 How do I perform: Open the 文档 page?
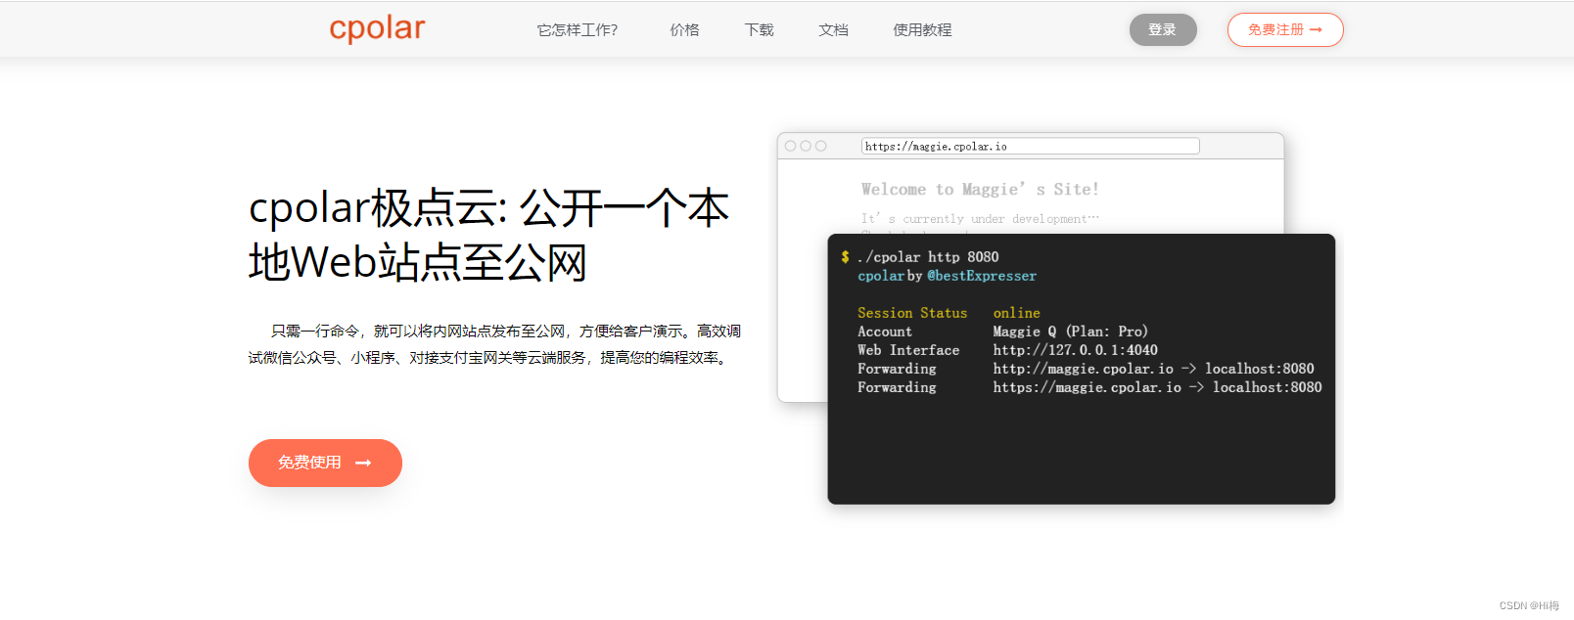[x=833, y=30]
